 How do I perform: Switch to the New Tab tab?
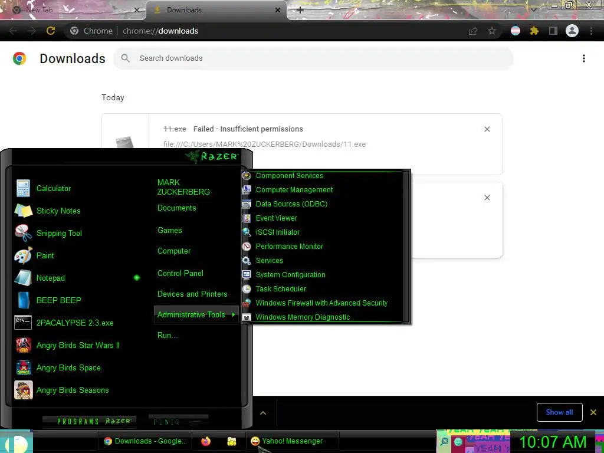73,10
